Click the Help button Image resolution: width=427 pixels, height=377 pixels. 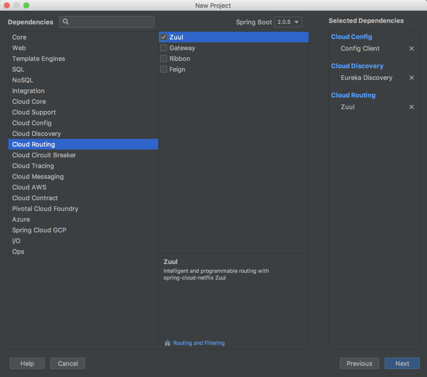27,363
